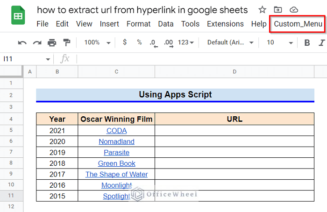Screen dimensions: 327x212
Task: Open the 123 number format dropdown
Action: tap(185, 42)
